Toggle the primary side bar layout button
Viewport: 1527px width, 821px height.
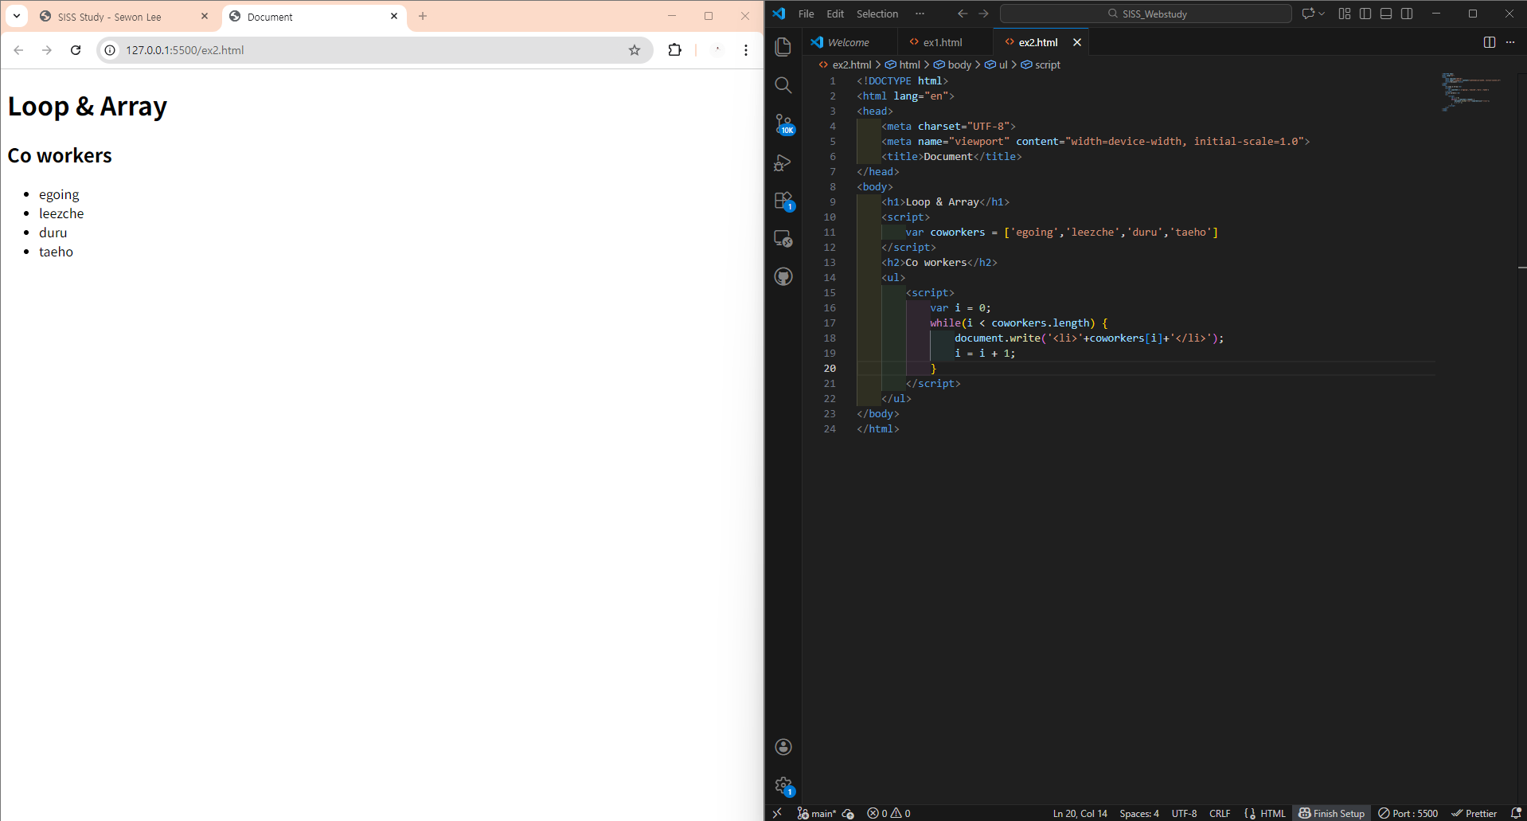click(x=1365, y=14)
